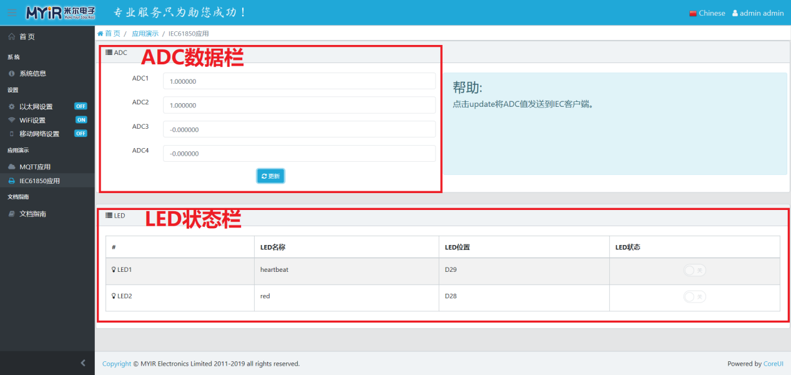Click the ADC1 value input field

299,81
